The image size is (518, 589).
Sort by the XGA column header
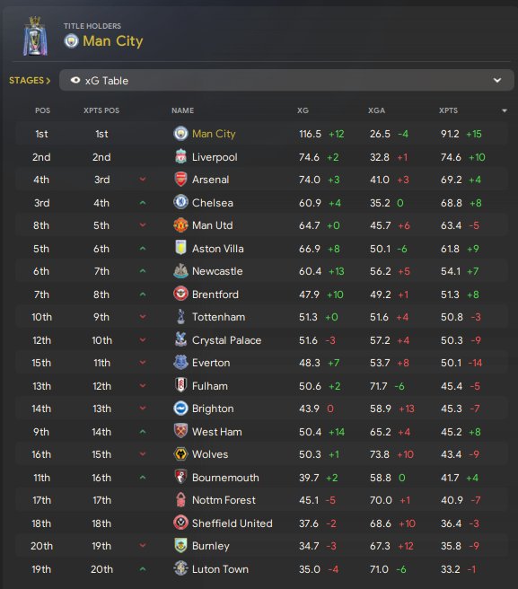pyautogui.click(x=376, y=110)
